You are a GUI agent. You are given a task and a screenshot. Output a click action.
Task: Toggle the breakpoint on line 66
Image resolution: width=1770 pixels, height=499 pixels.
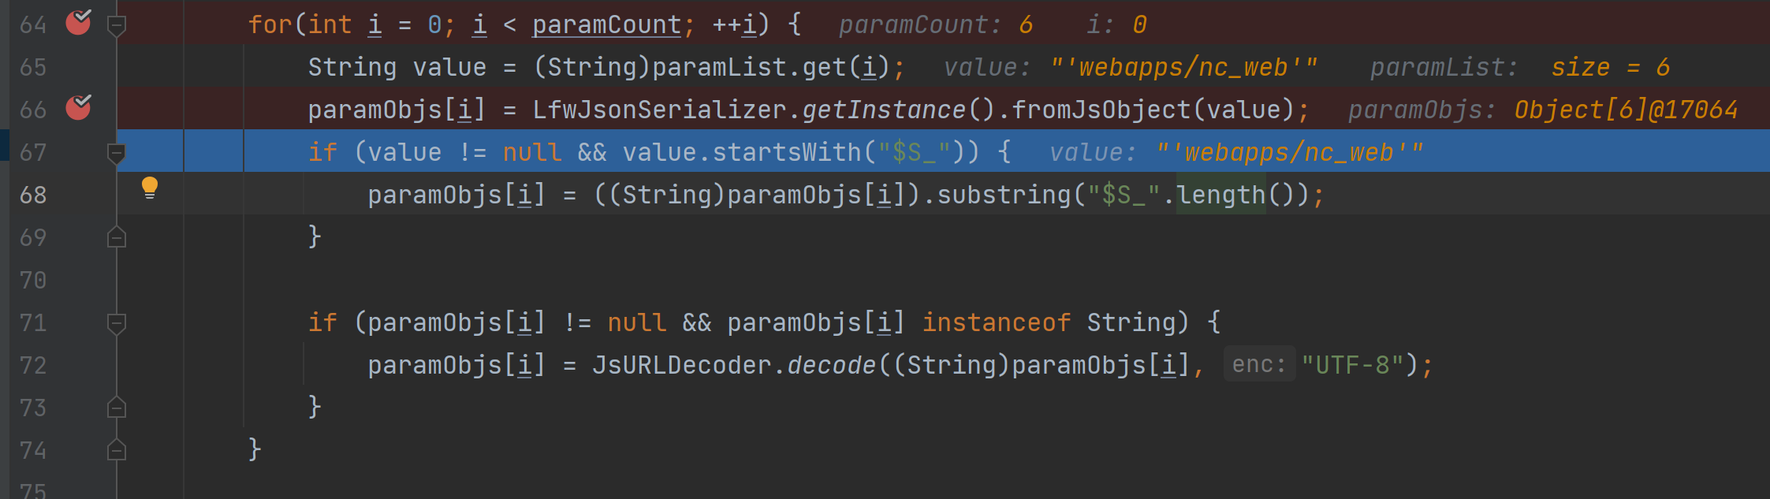pyautogui.click(x=78, y=107)
